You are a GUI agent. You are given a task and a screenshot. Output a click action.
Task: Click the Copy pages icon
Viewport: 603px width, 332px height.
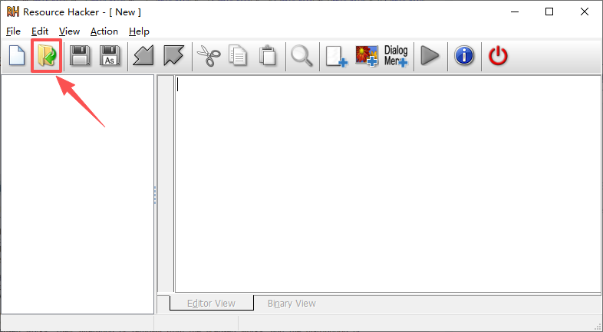click(x=238, y=55)
